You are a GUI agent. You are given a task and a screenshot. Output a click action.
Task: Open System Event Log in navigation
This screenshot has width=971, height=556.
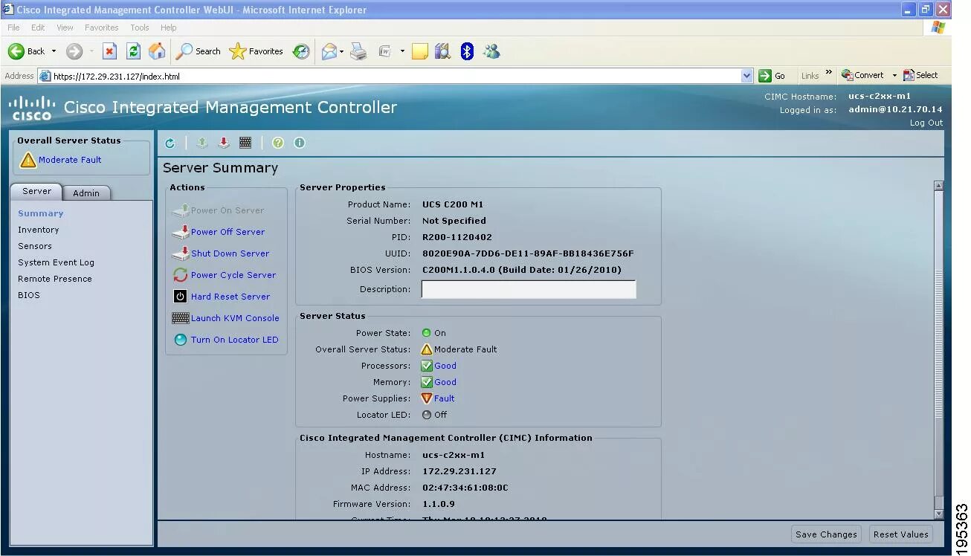[57, 262]
